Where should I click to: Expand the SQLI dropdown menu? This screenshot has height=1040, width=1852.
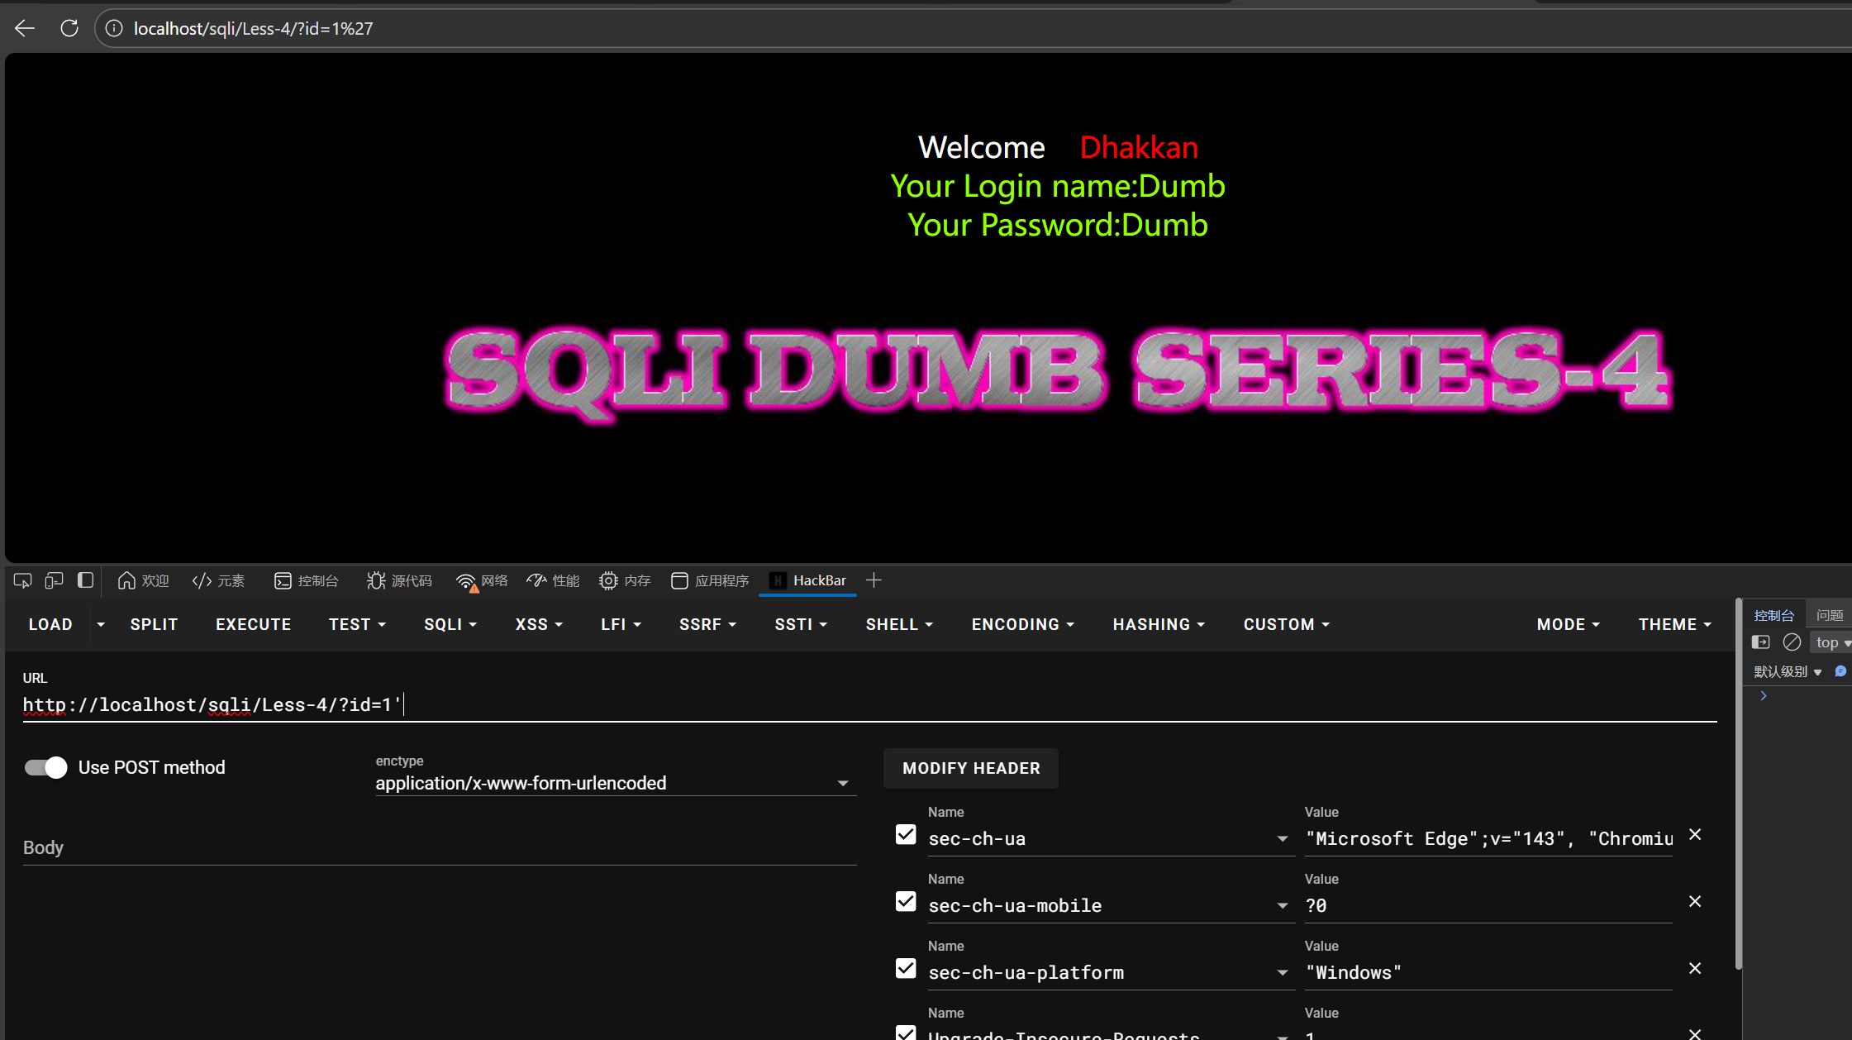(x=450, y=624)
